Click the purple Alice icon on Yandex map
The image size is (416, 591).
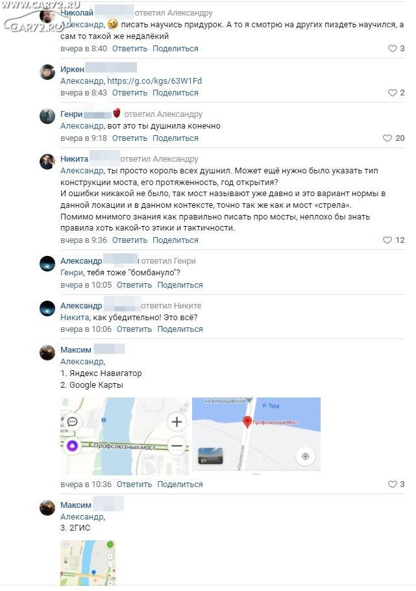(x=72, y=446)
